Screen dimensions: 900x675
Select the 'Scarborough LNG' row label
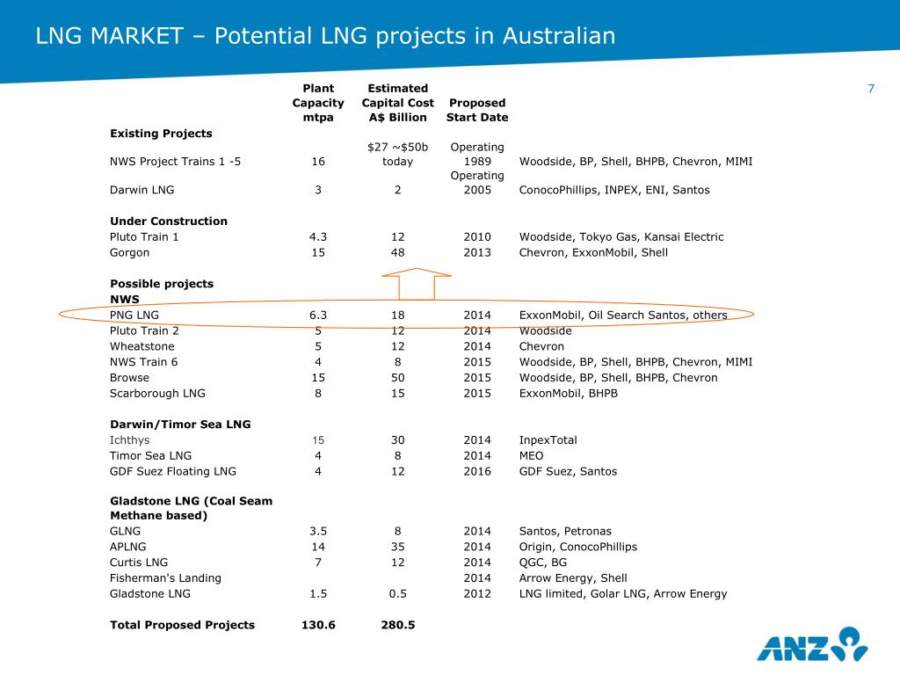tap(157, 393)
